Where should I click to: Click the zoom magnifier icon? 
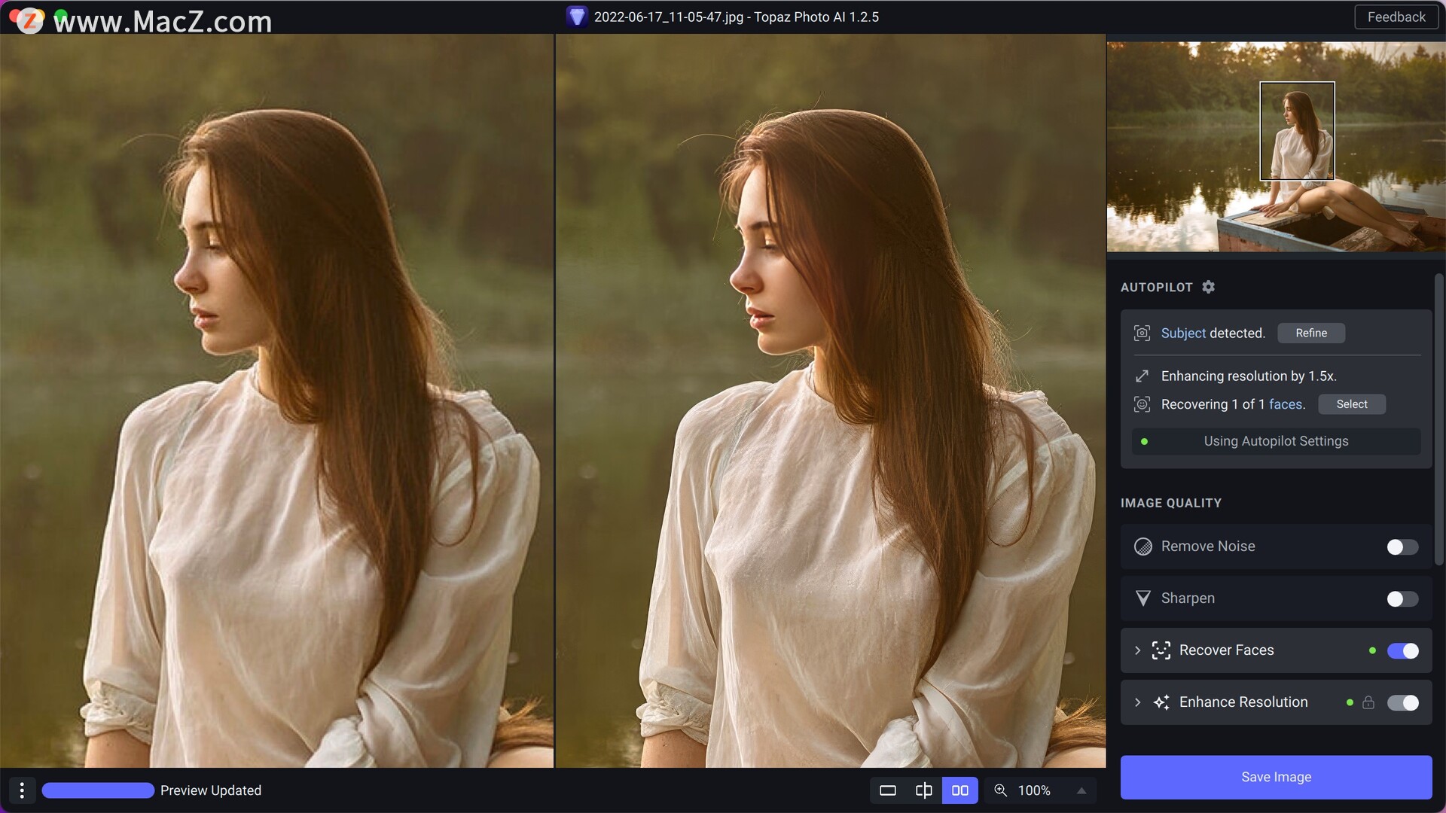coord(1000,790)
